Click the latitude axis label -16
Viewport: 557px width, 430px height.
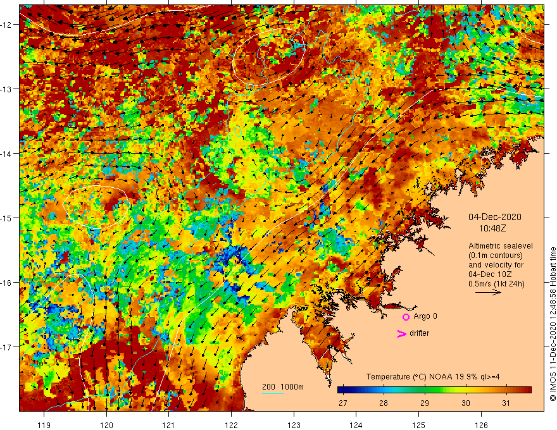(6, 283)
